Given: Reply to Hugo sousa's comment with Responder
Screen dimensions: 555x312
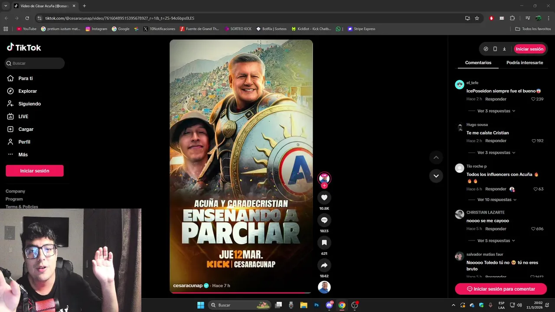Looking at the screenshot, I should [496, 141].
